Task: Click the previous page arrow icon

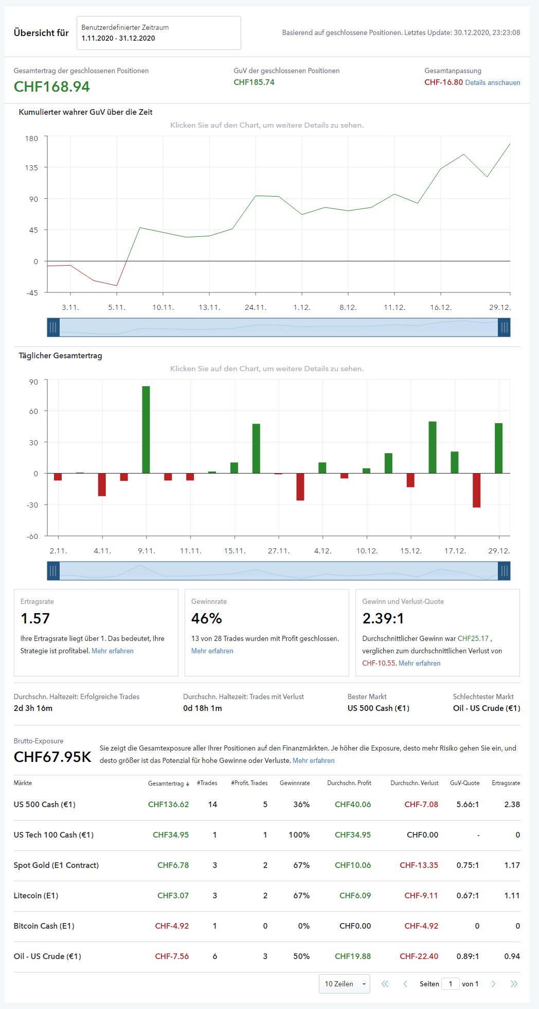Action: 405,984
